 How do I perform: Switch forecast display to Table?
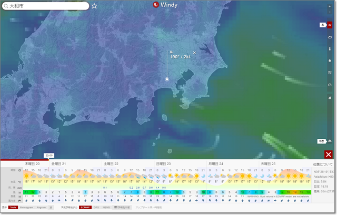click(x=13, y=208)
